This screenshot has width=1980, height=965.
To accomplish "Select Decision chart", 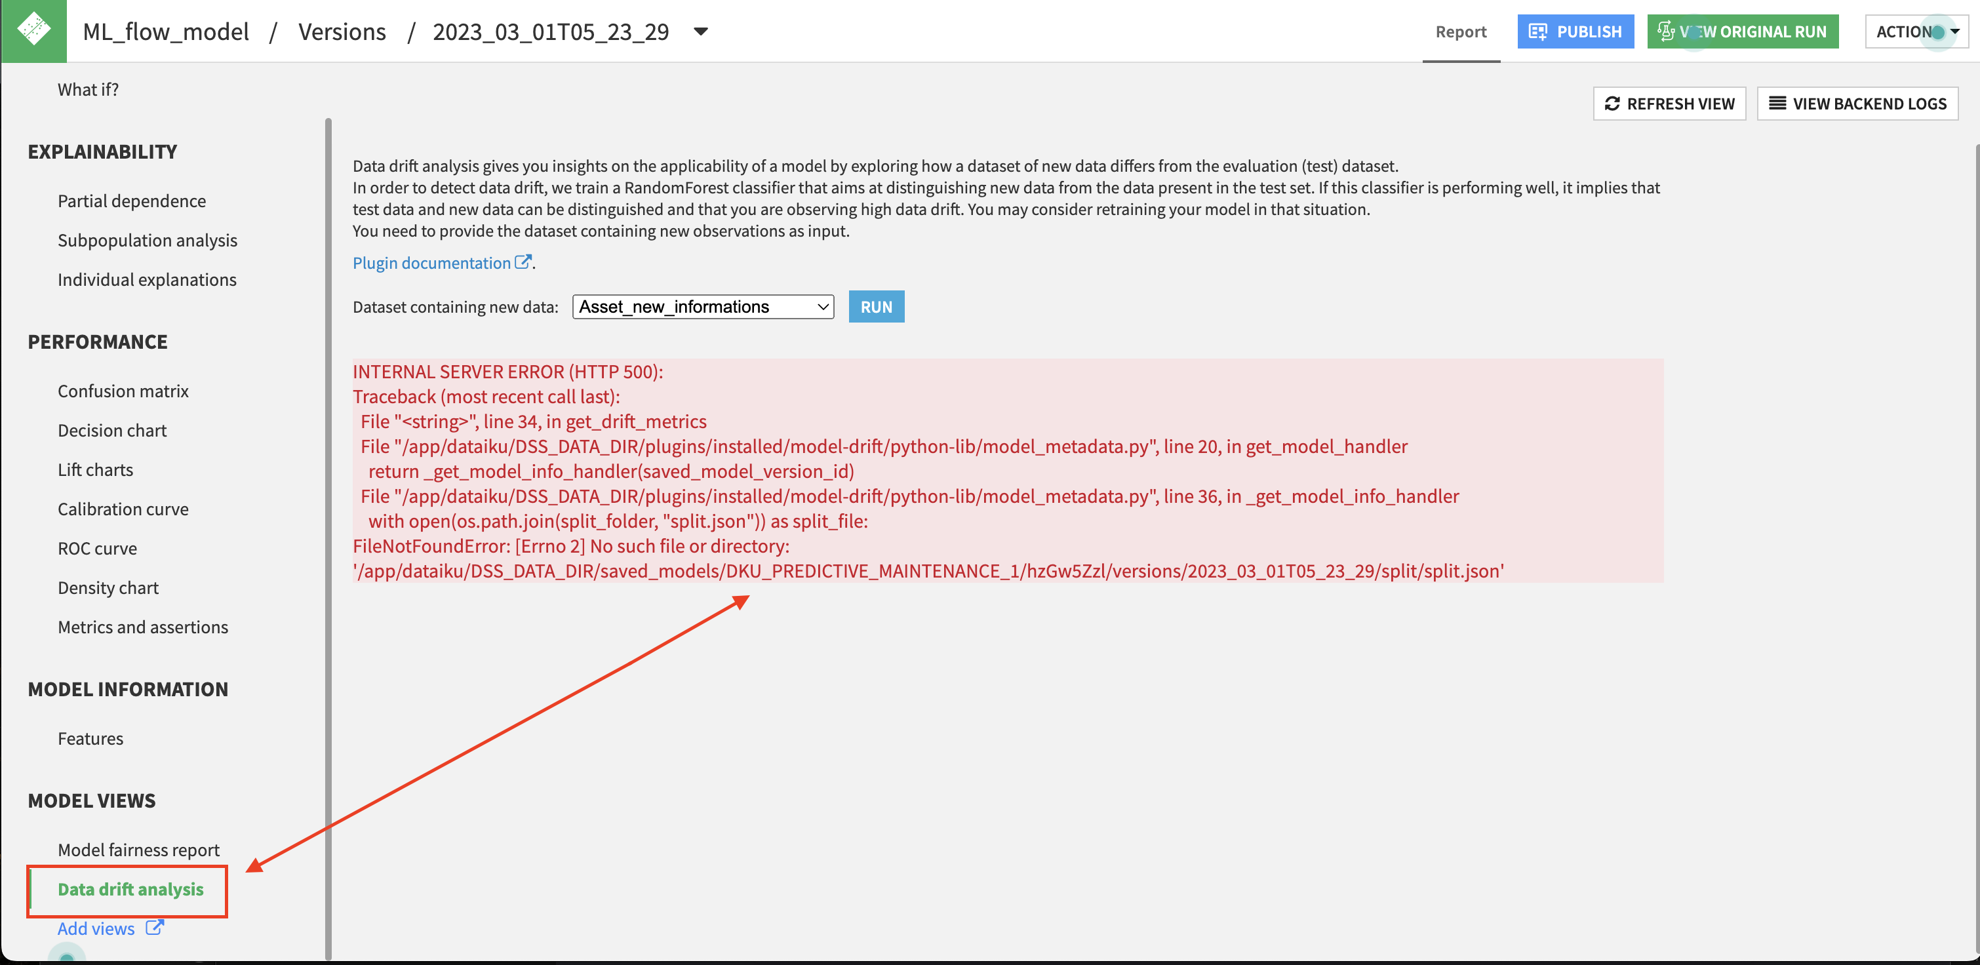I will click(112, 430).
